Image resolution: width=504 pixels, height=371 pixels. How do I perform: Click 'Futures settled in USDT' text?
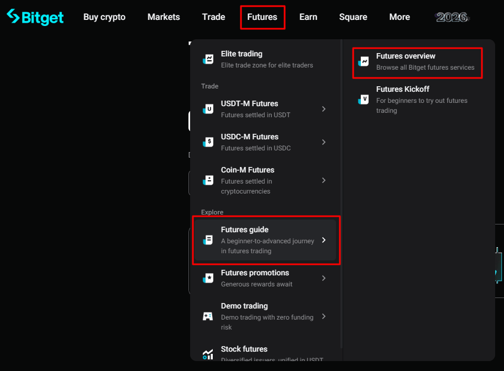pos(255,115)
